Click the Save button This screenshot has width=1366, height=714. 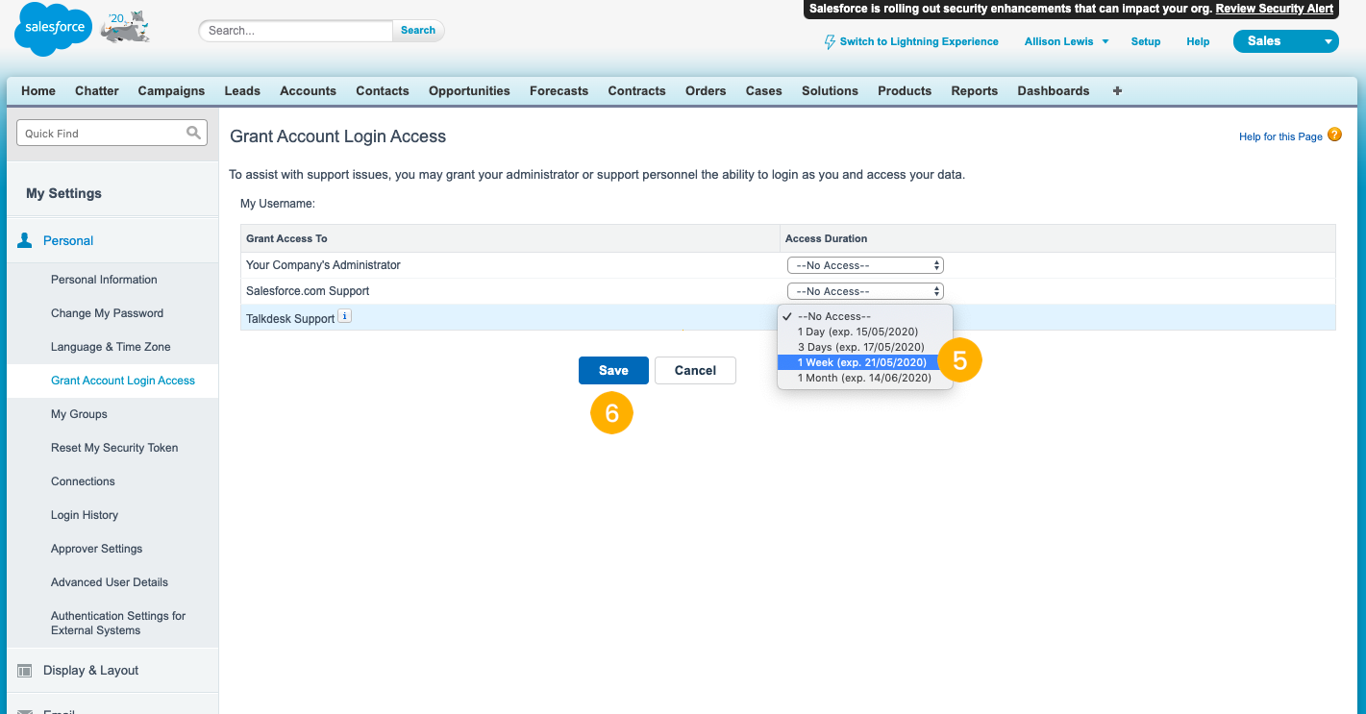pyautogui.click(x=613, y=371)
